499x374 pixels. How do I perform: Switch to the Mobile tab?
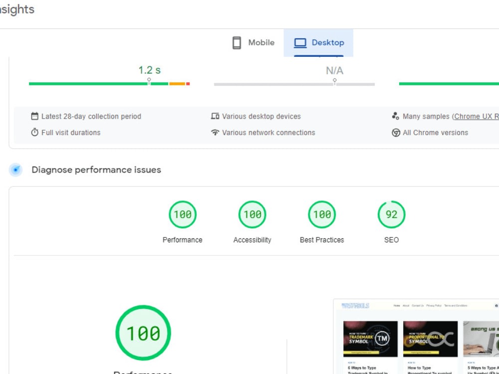tap(253, 42)
